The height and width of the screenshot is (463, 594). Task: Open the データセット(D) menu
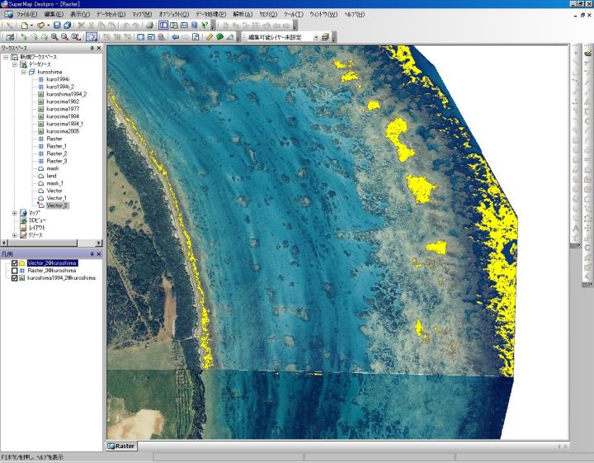[111, 15]
